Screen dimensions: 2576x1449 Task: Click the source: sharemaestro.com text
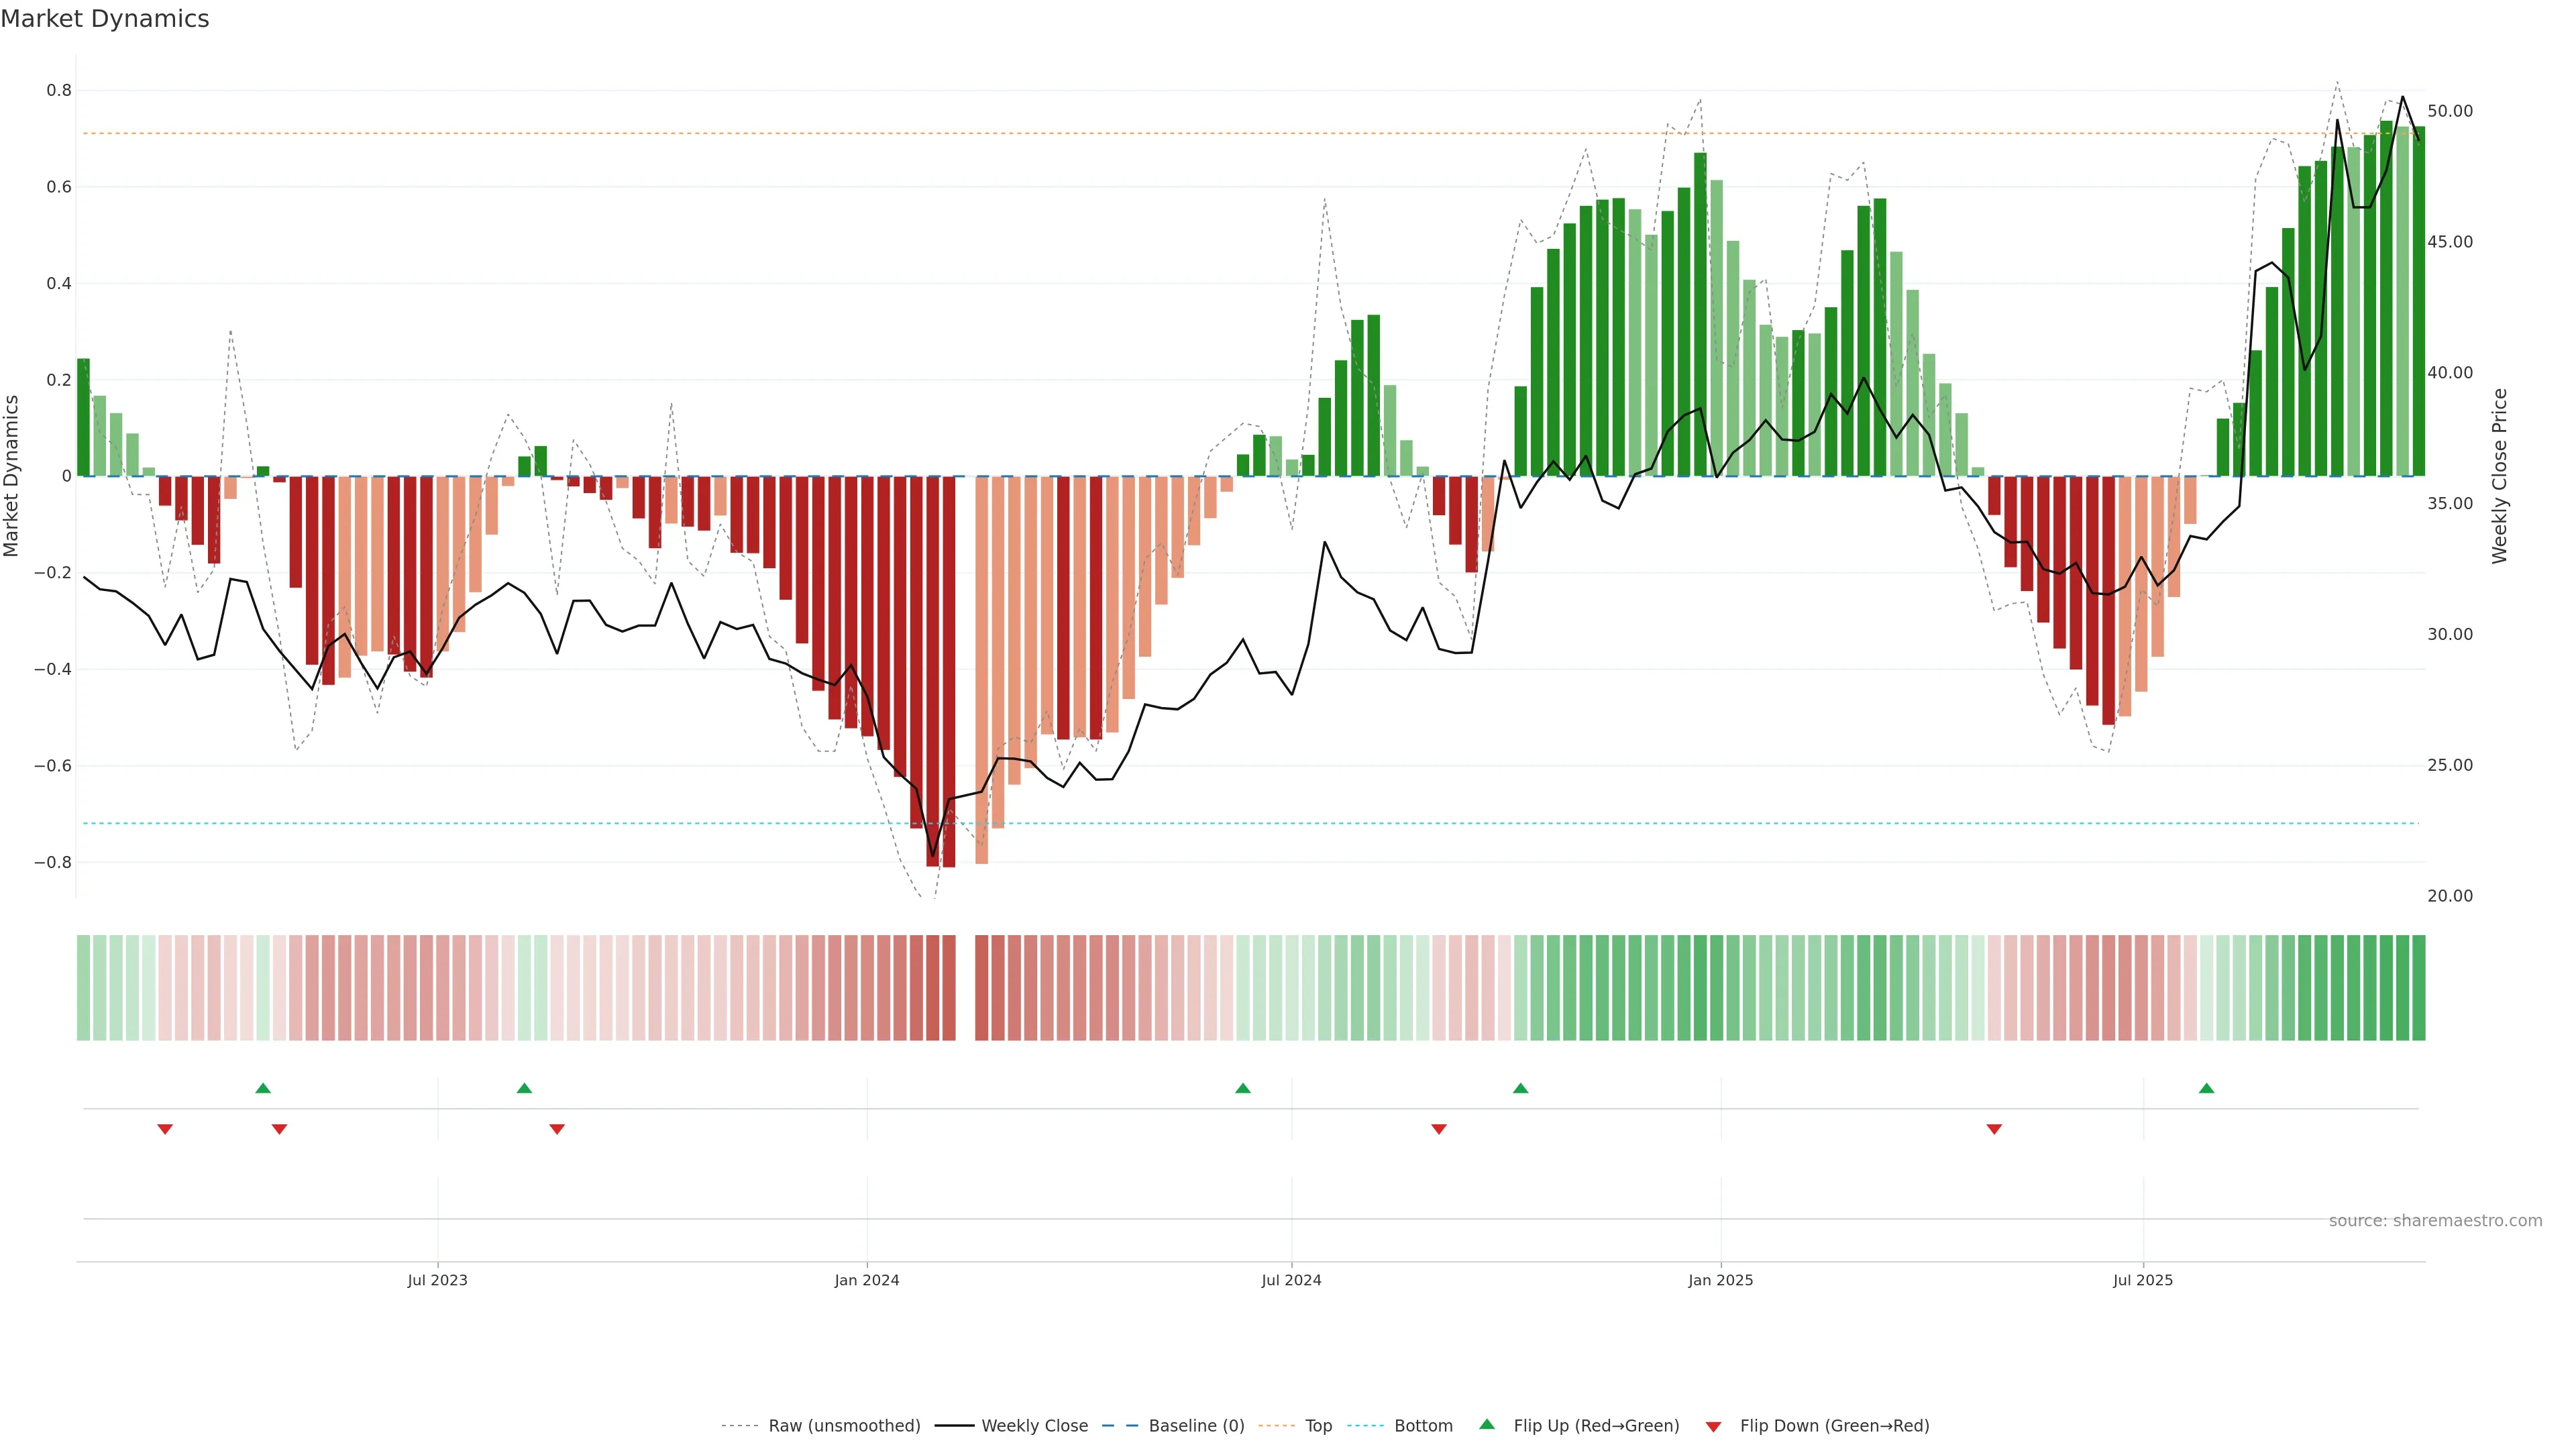coord(2435,1221)
